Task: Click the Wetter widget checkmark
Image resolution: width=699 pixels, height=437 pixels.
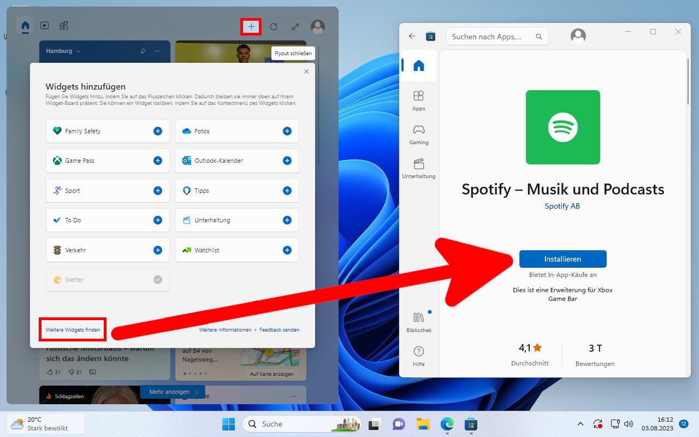Action: coord(158,280)
